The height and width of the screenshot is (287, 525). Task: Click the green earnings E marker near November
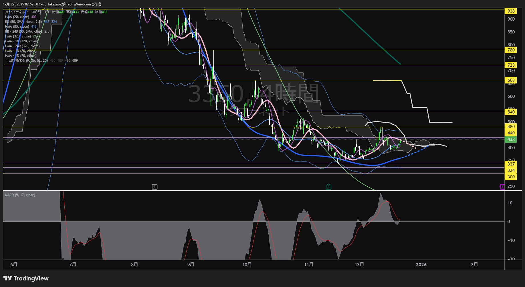click(x=328, y=187)
